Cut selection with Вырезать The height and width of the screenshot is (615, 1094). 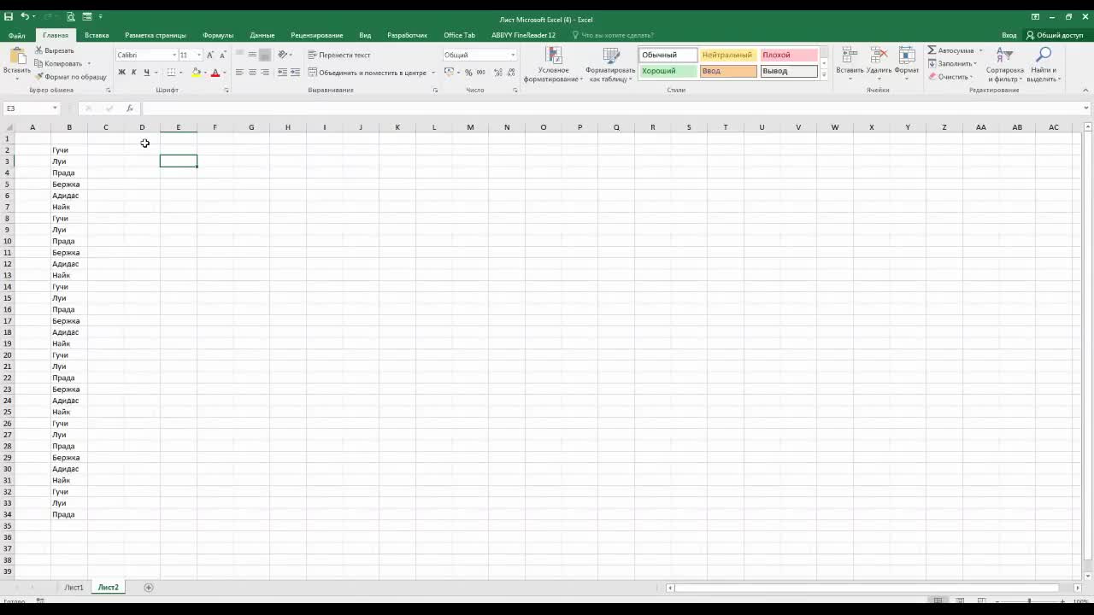click(x=55, y=50)
